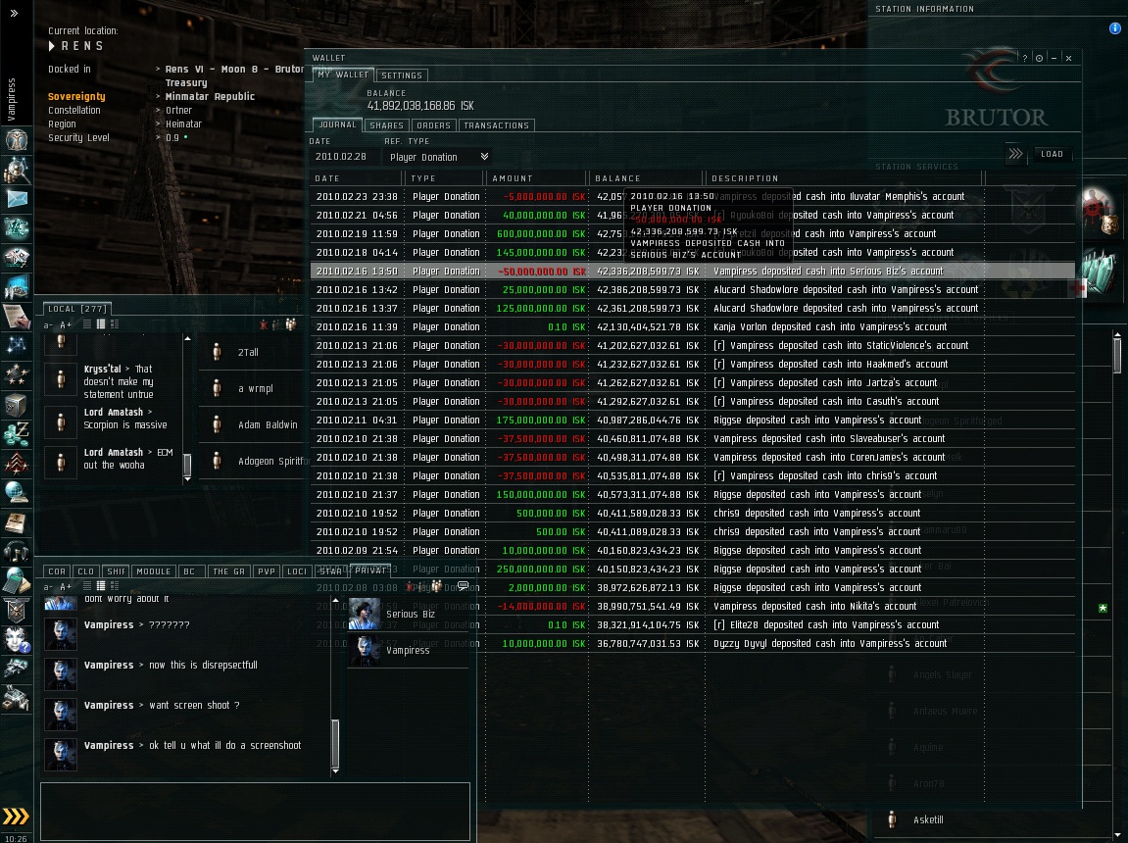This screenshot has height=843, width=1128.
Task: Open the Calculator icon in the sidebar
Action: 16,581
